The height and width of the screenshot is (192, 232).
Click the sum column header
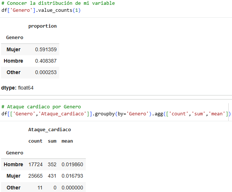point(52,141)
